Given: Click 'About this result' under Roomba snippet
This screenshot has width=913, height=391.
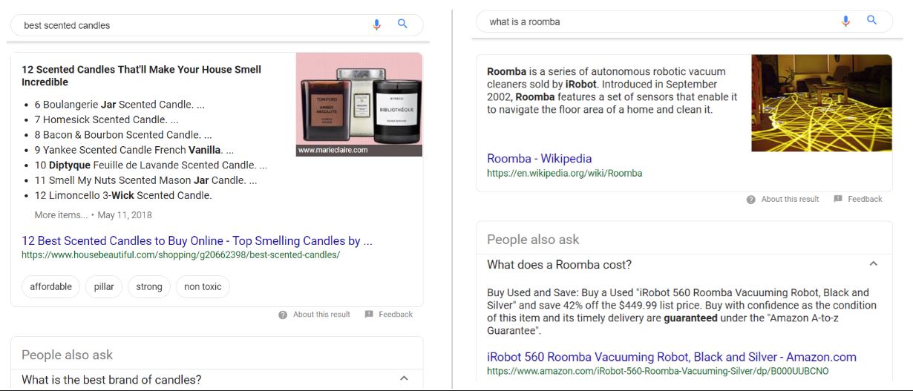Looking at the screenshot, I should [x=790, y=200].
